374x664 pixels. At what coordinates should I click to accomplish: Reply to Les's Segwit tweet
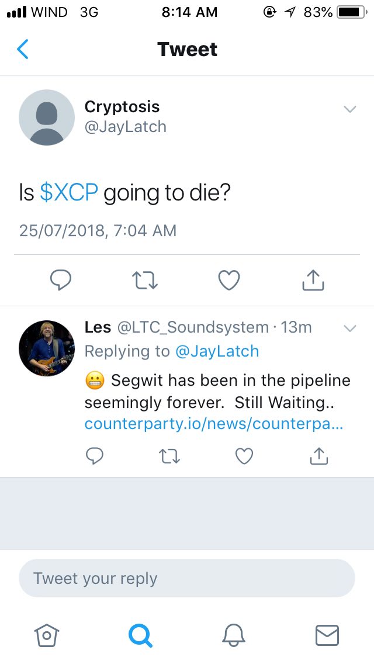(x=95, y=456)
